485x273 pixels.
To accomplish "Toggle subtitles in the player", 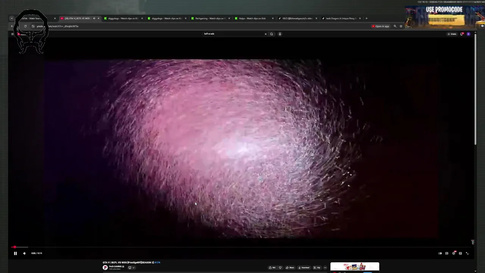I will (447, 253).
